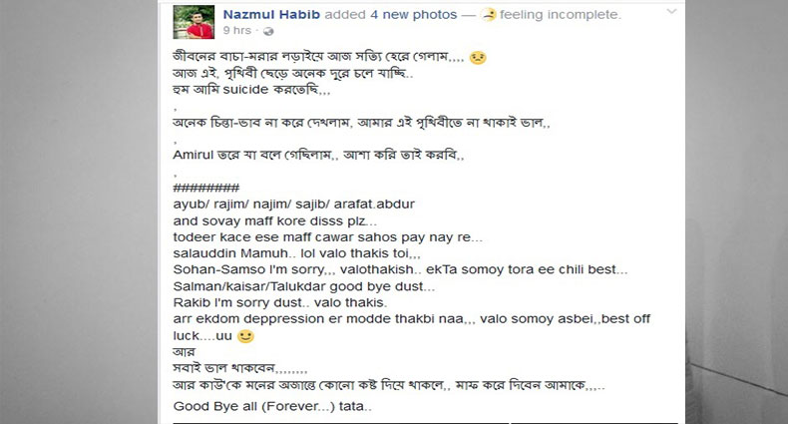Click the "Good Bye all (Forever...)" line
This screenshot has width=788, height=424.
click(x=271, y=407)
